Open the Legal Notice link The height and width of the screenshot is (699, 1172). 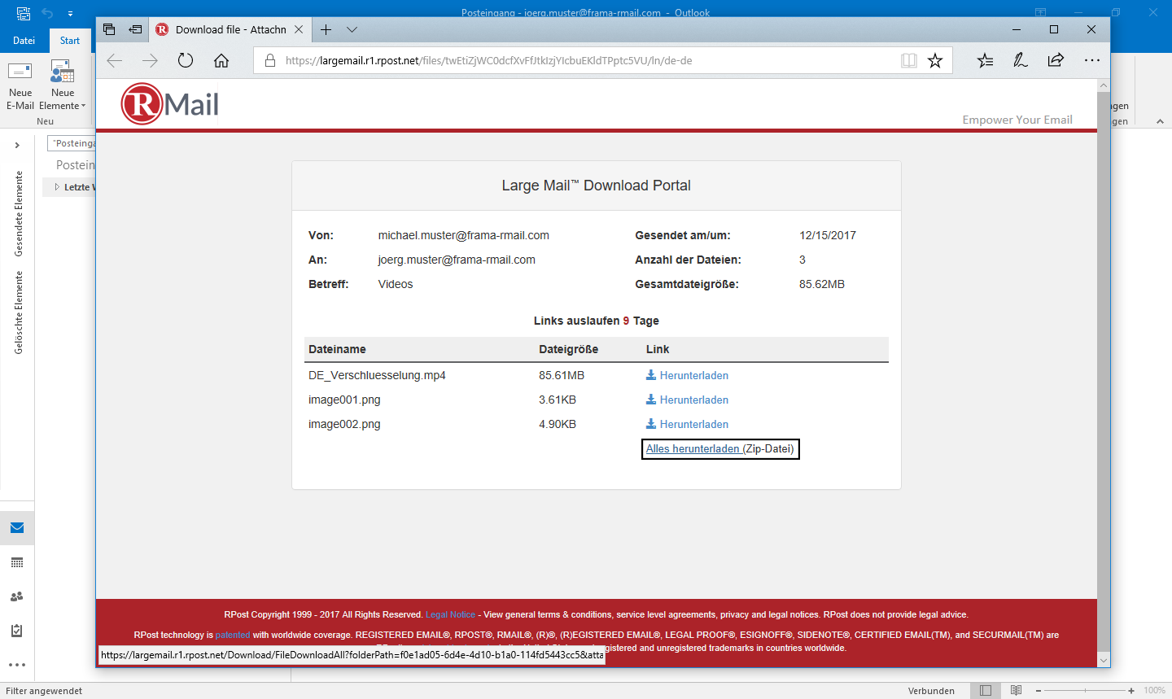coord(450,614)
